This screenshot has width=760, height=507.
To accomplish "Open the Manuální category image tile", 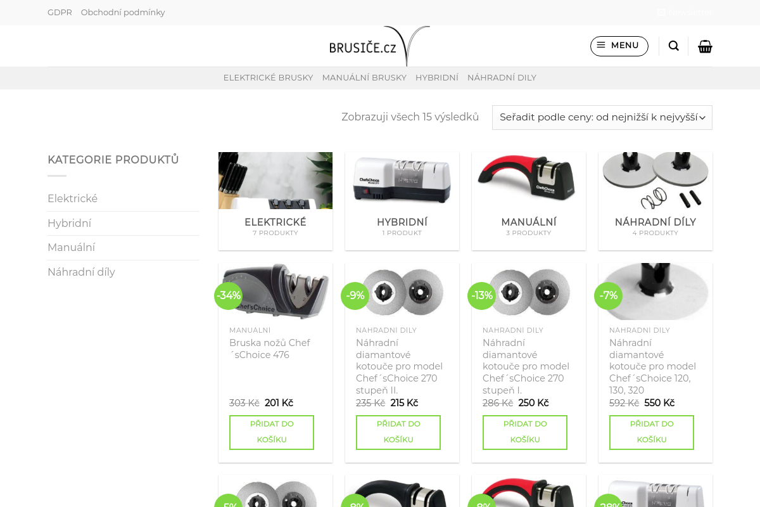I will [529, 181].
